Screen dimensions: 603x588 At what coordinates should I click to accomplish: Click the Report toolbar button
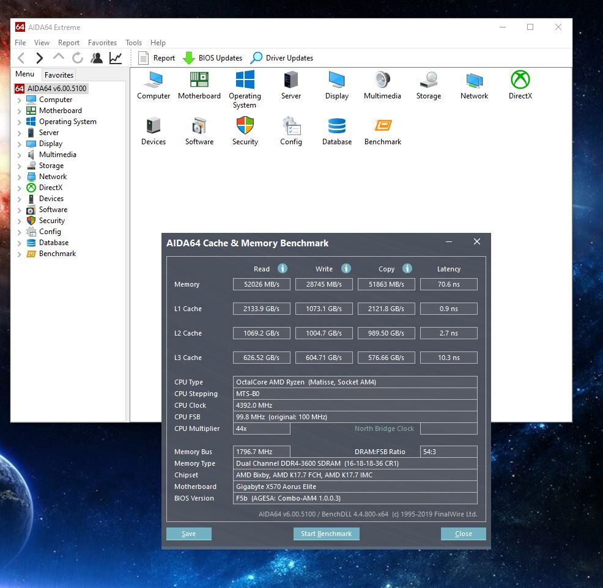click(157, 58)
